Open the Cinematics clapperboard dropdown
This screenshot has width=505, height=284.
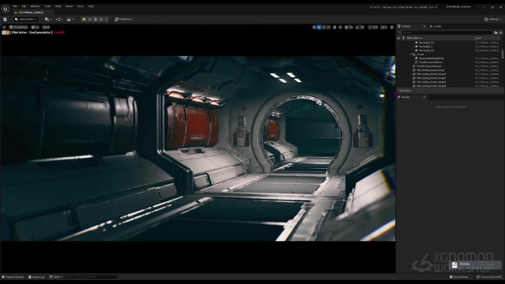[70, 19]
